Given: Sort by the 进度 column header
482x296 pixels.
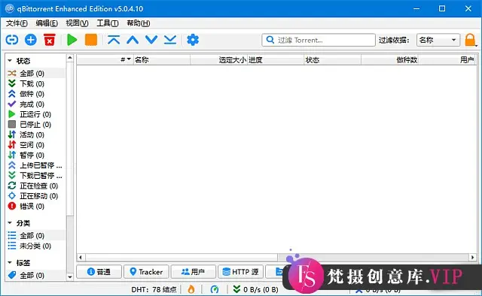Looking at the screenshot, I should click(x=276, y=60).
